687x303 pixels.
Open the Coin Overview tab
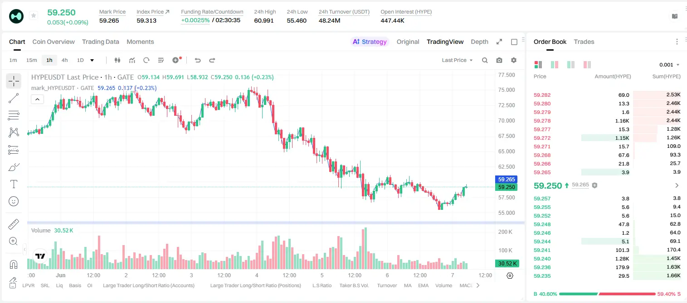(x=54, y=42)
